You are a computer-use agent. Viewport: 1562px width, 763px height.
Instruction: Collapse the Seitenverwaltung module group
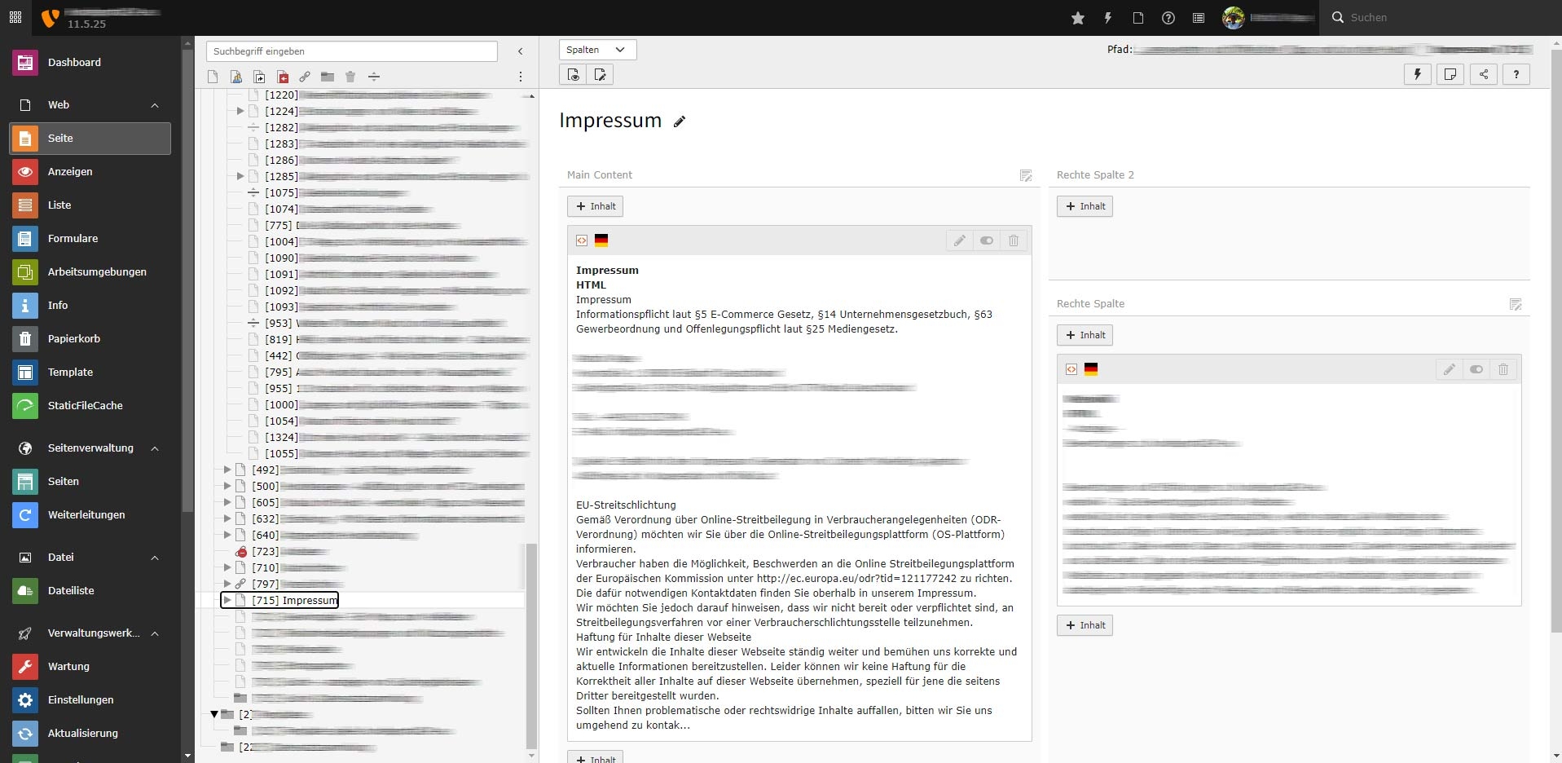coord(155,448)
